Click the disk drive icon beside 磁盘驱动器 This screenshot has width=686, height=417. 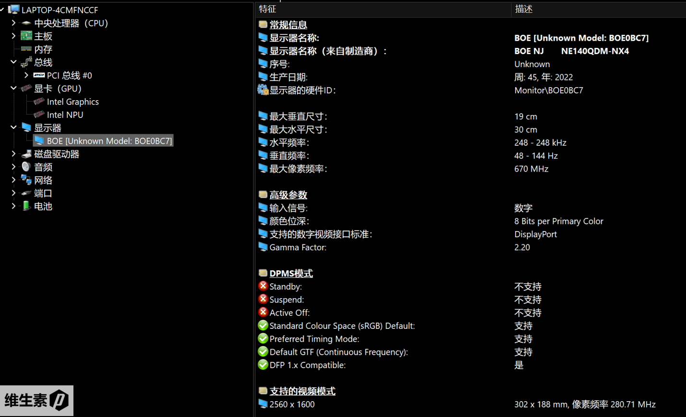click(26, 154)
